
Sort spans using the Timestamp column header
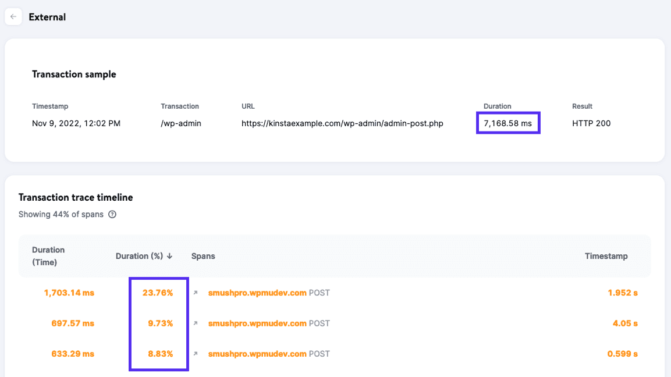606,256
